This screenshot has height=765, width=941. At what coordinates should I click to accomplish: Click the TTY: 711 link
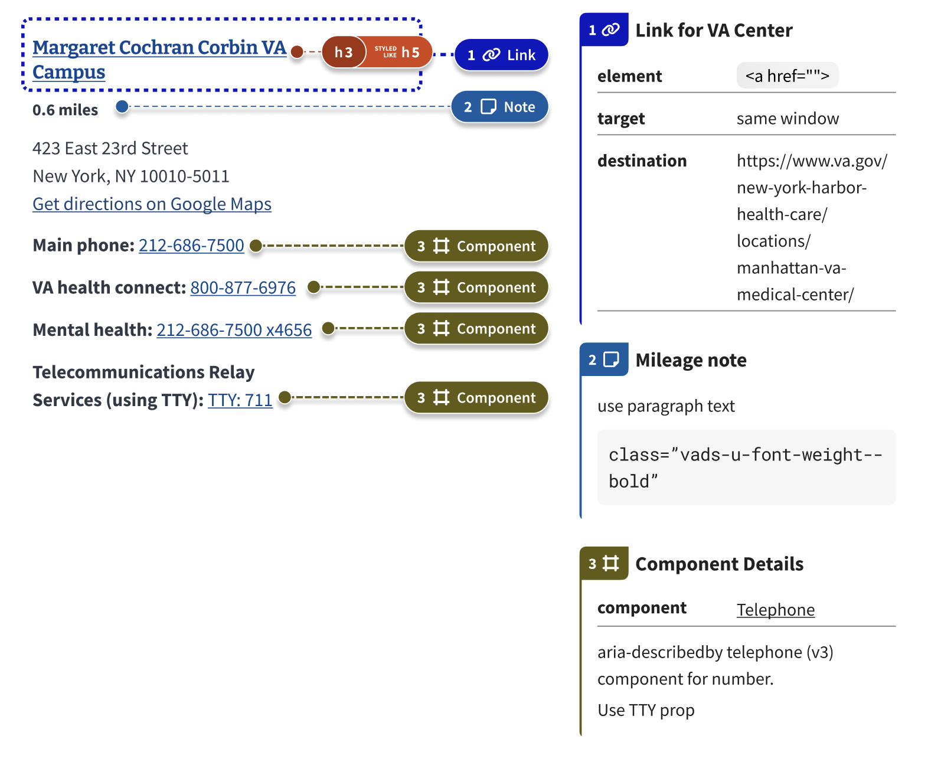(240, 400)
